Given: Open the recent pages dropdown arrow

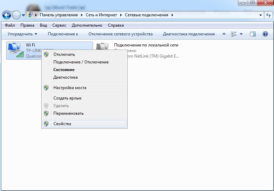Looking at the screenshot, I should [x=23, y=15].
